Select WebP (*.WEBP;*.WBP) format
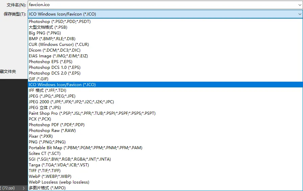This screenshot has height=191, width=303. (165, 176)
